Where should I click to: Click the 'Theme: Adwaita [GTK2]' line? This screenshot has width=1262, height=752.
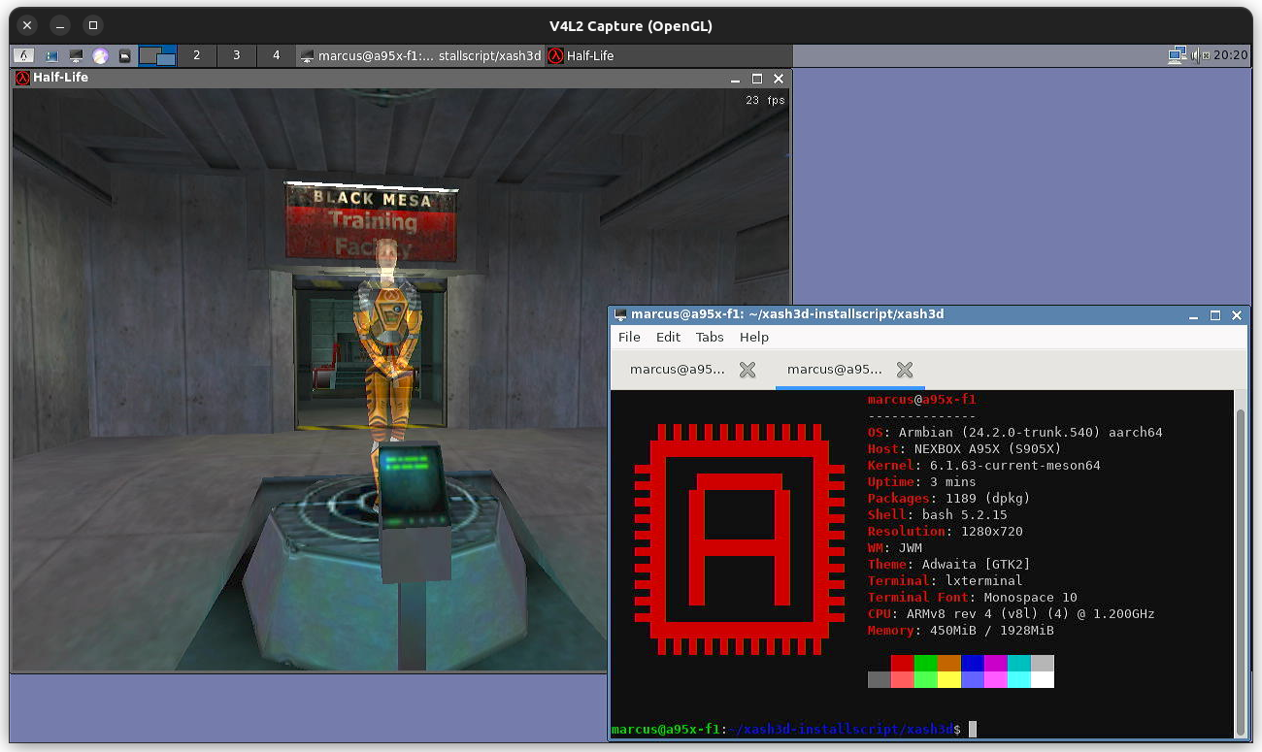948,565
